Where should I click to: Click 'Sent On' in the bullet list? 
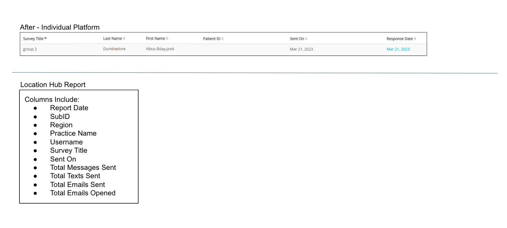(x=63, y=159)
